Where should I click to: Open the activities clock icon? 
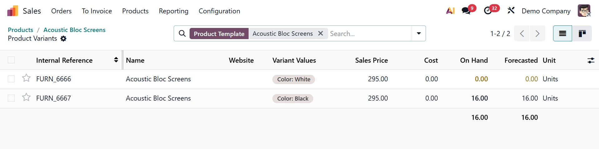488,11
